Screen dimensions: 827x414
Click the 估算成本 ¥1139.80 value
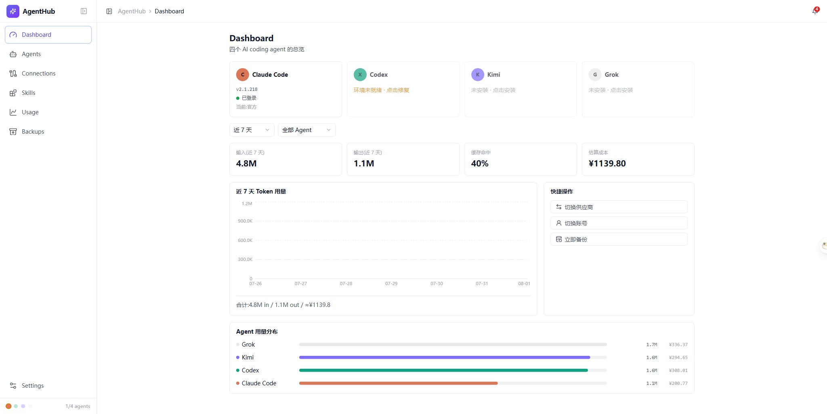[x=607, y=164]
